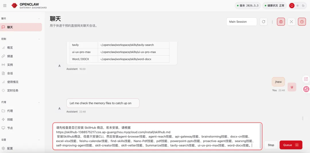The height and width of the screenshot is (153, 310).
Task: Open 概览 overview page
Action: pos(21,47)
